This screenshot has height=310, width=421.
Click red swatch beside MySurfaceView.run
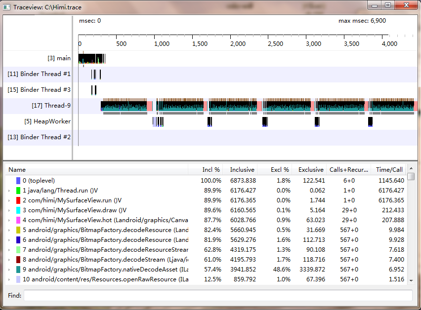[x=18, y=200]
